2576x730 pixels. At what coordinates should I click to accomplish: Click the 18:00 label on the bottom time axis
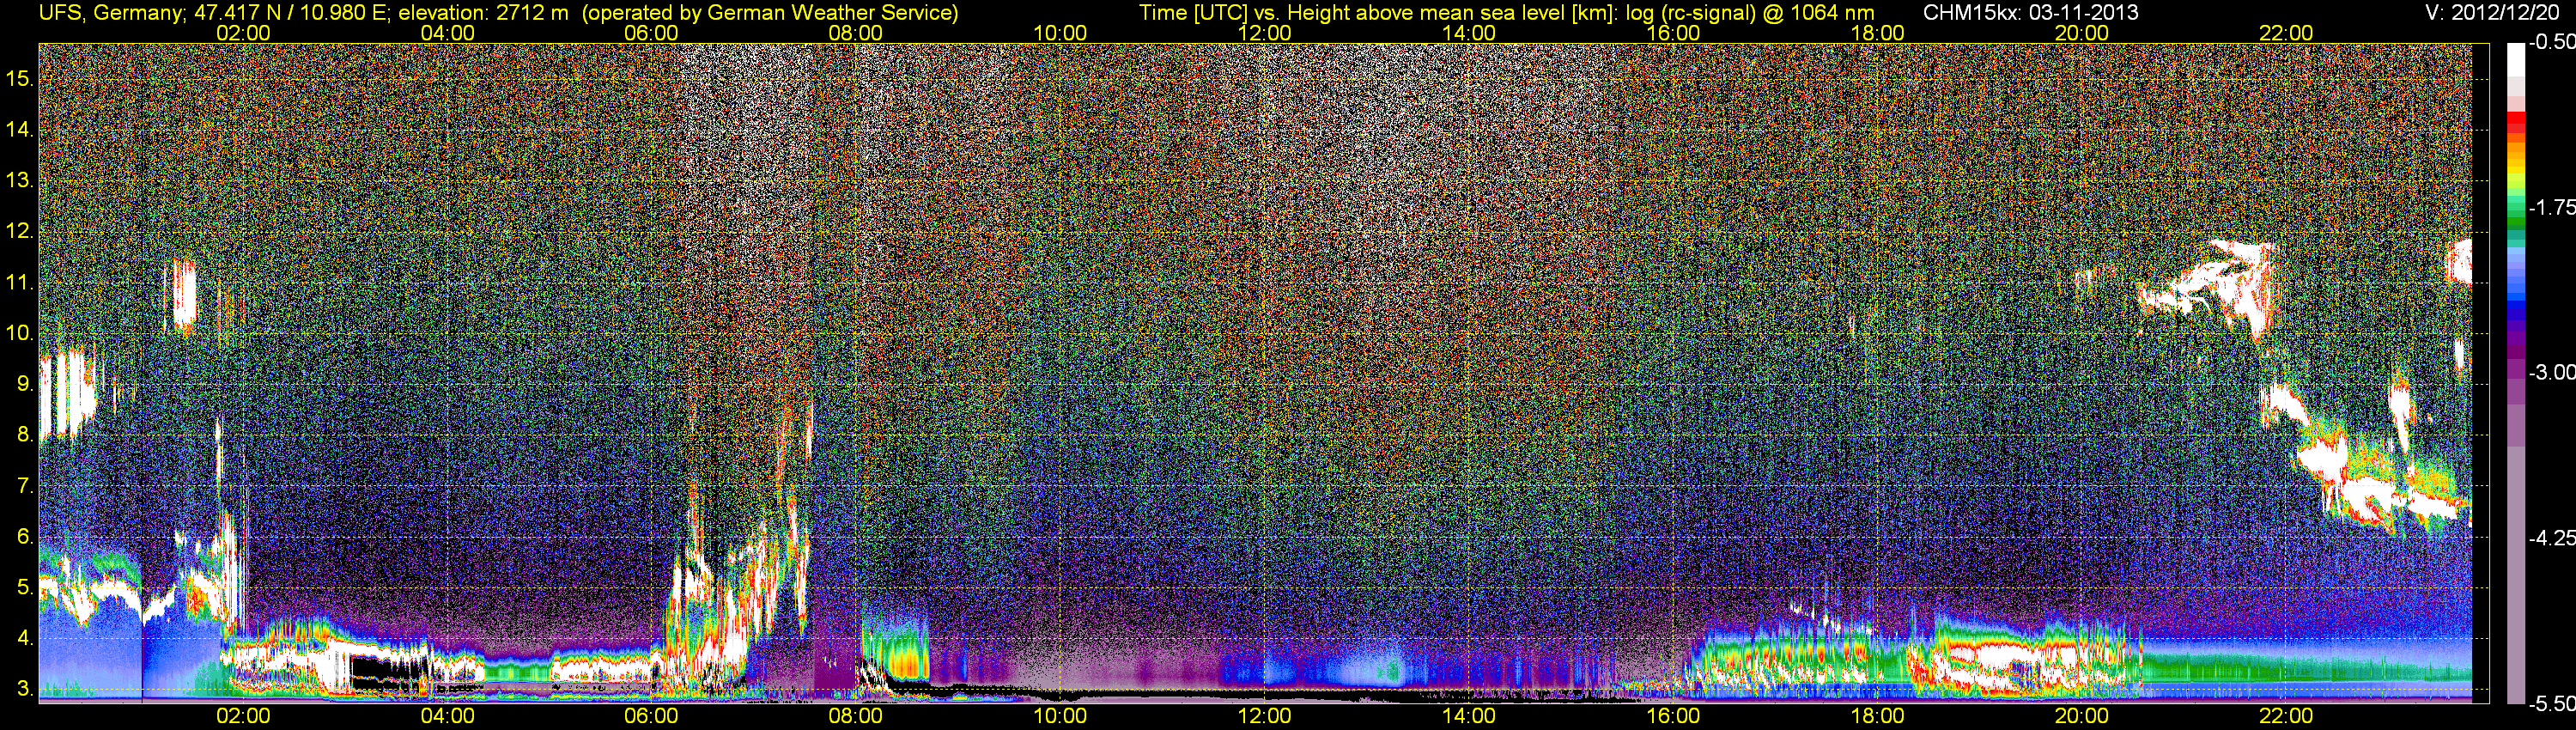[x=1877, y=716]
